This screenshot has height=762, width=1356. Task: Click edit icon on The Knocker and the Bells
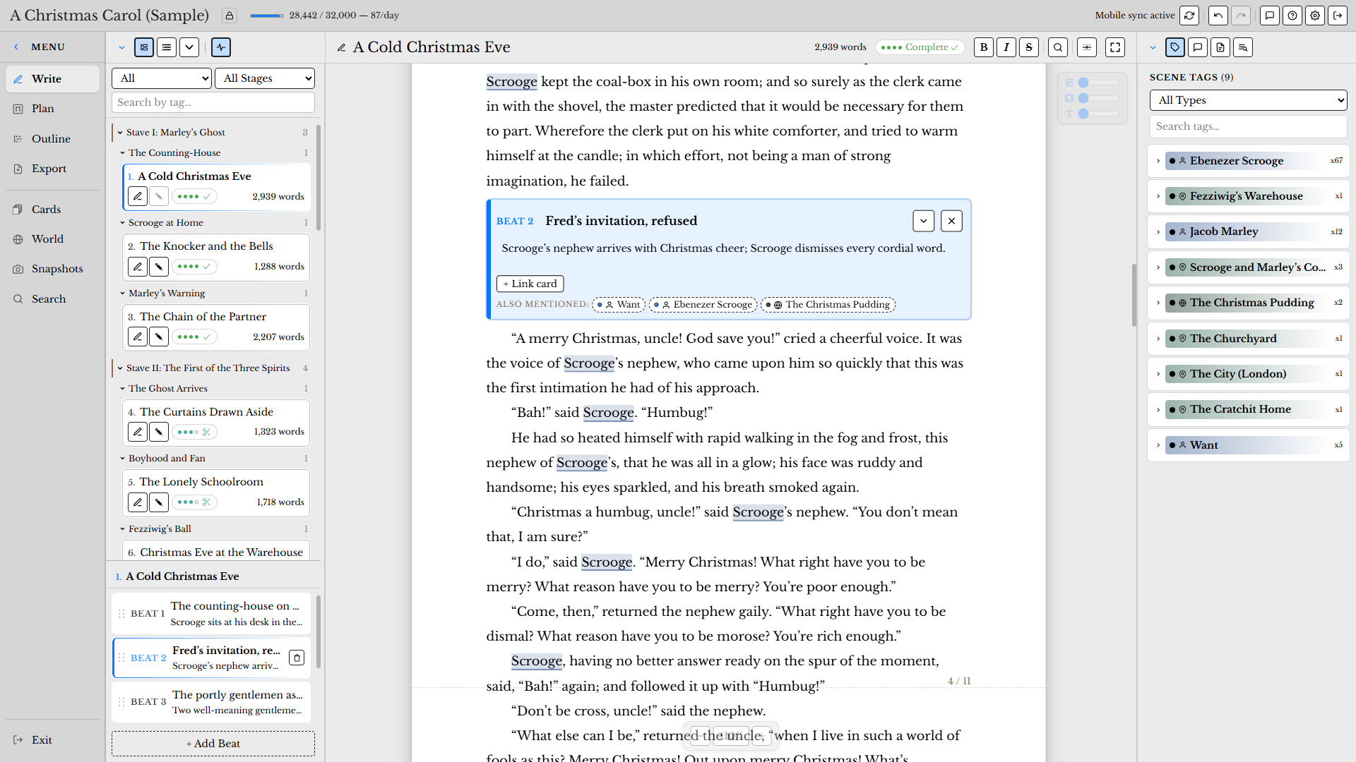pos(138,267)
